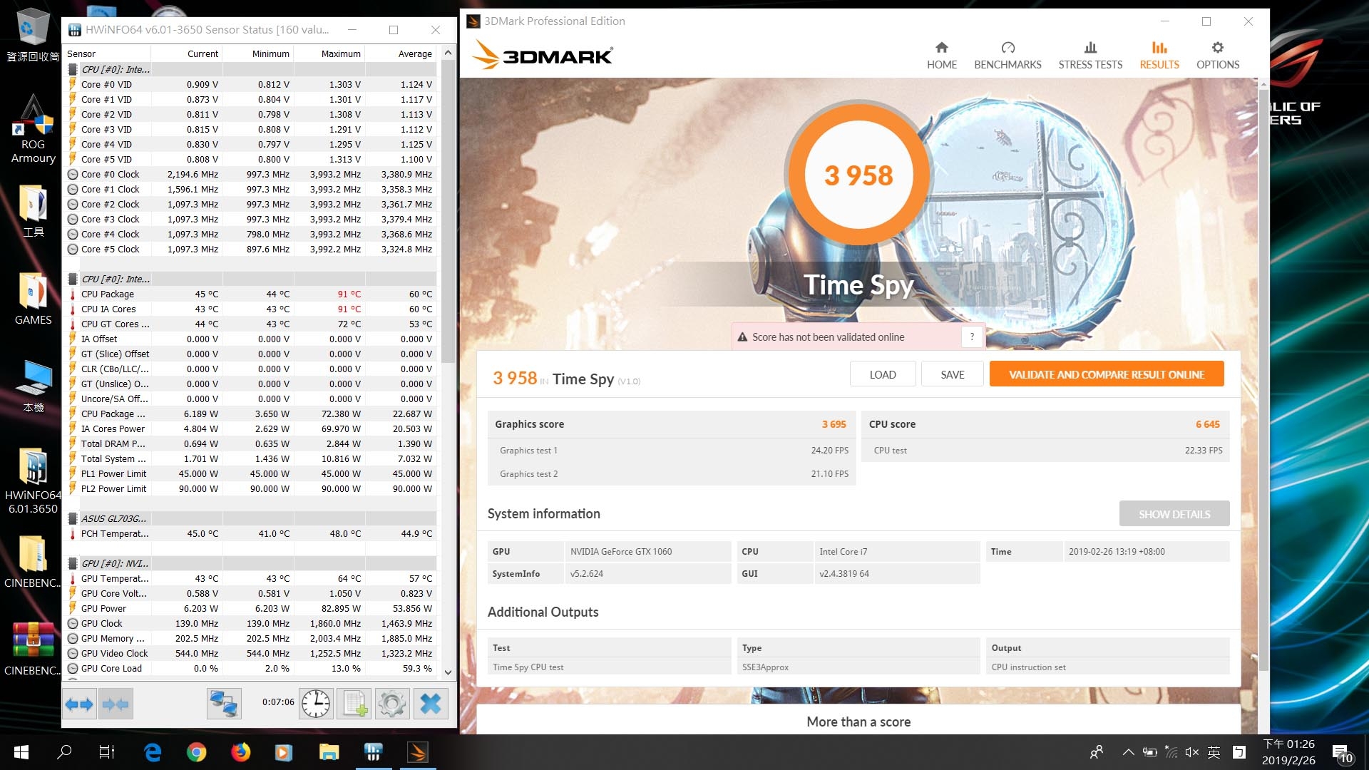1369x770 pixels.
Task: Click VALIDATE AND COMPARE RESULT ONLINE
Action: pyautogui.click(x=1106, y=374)
